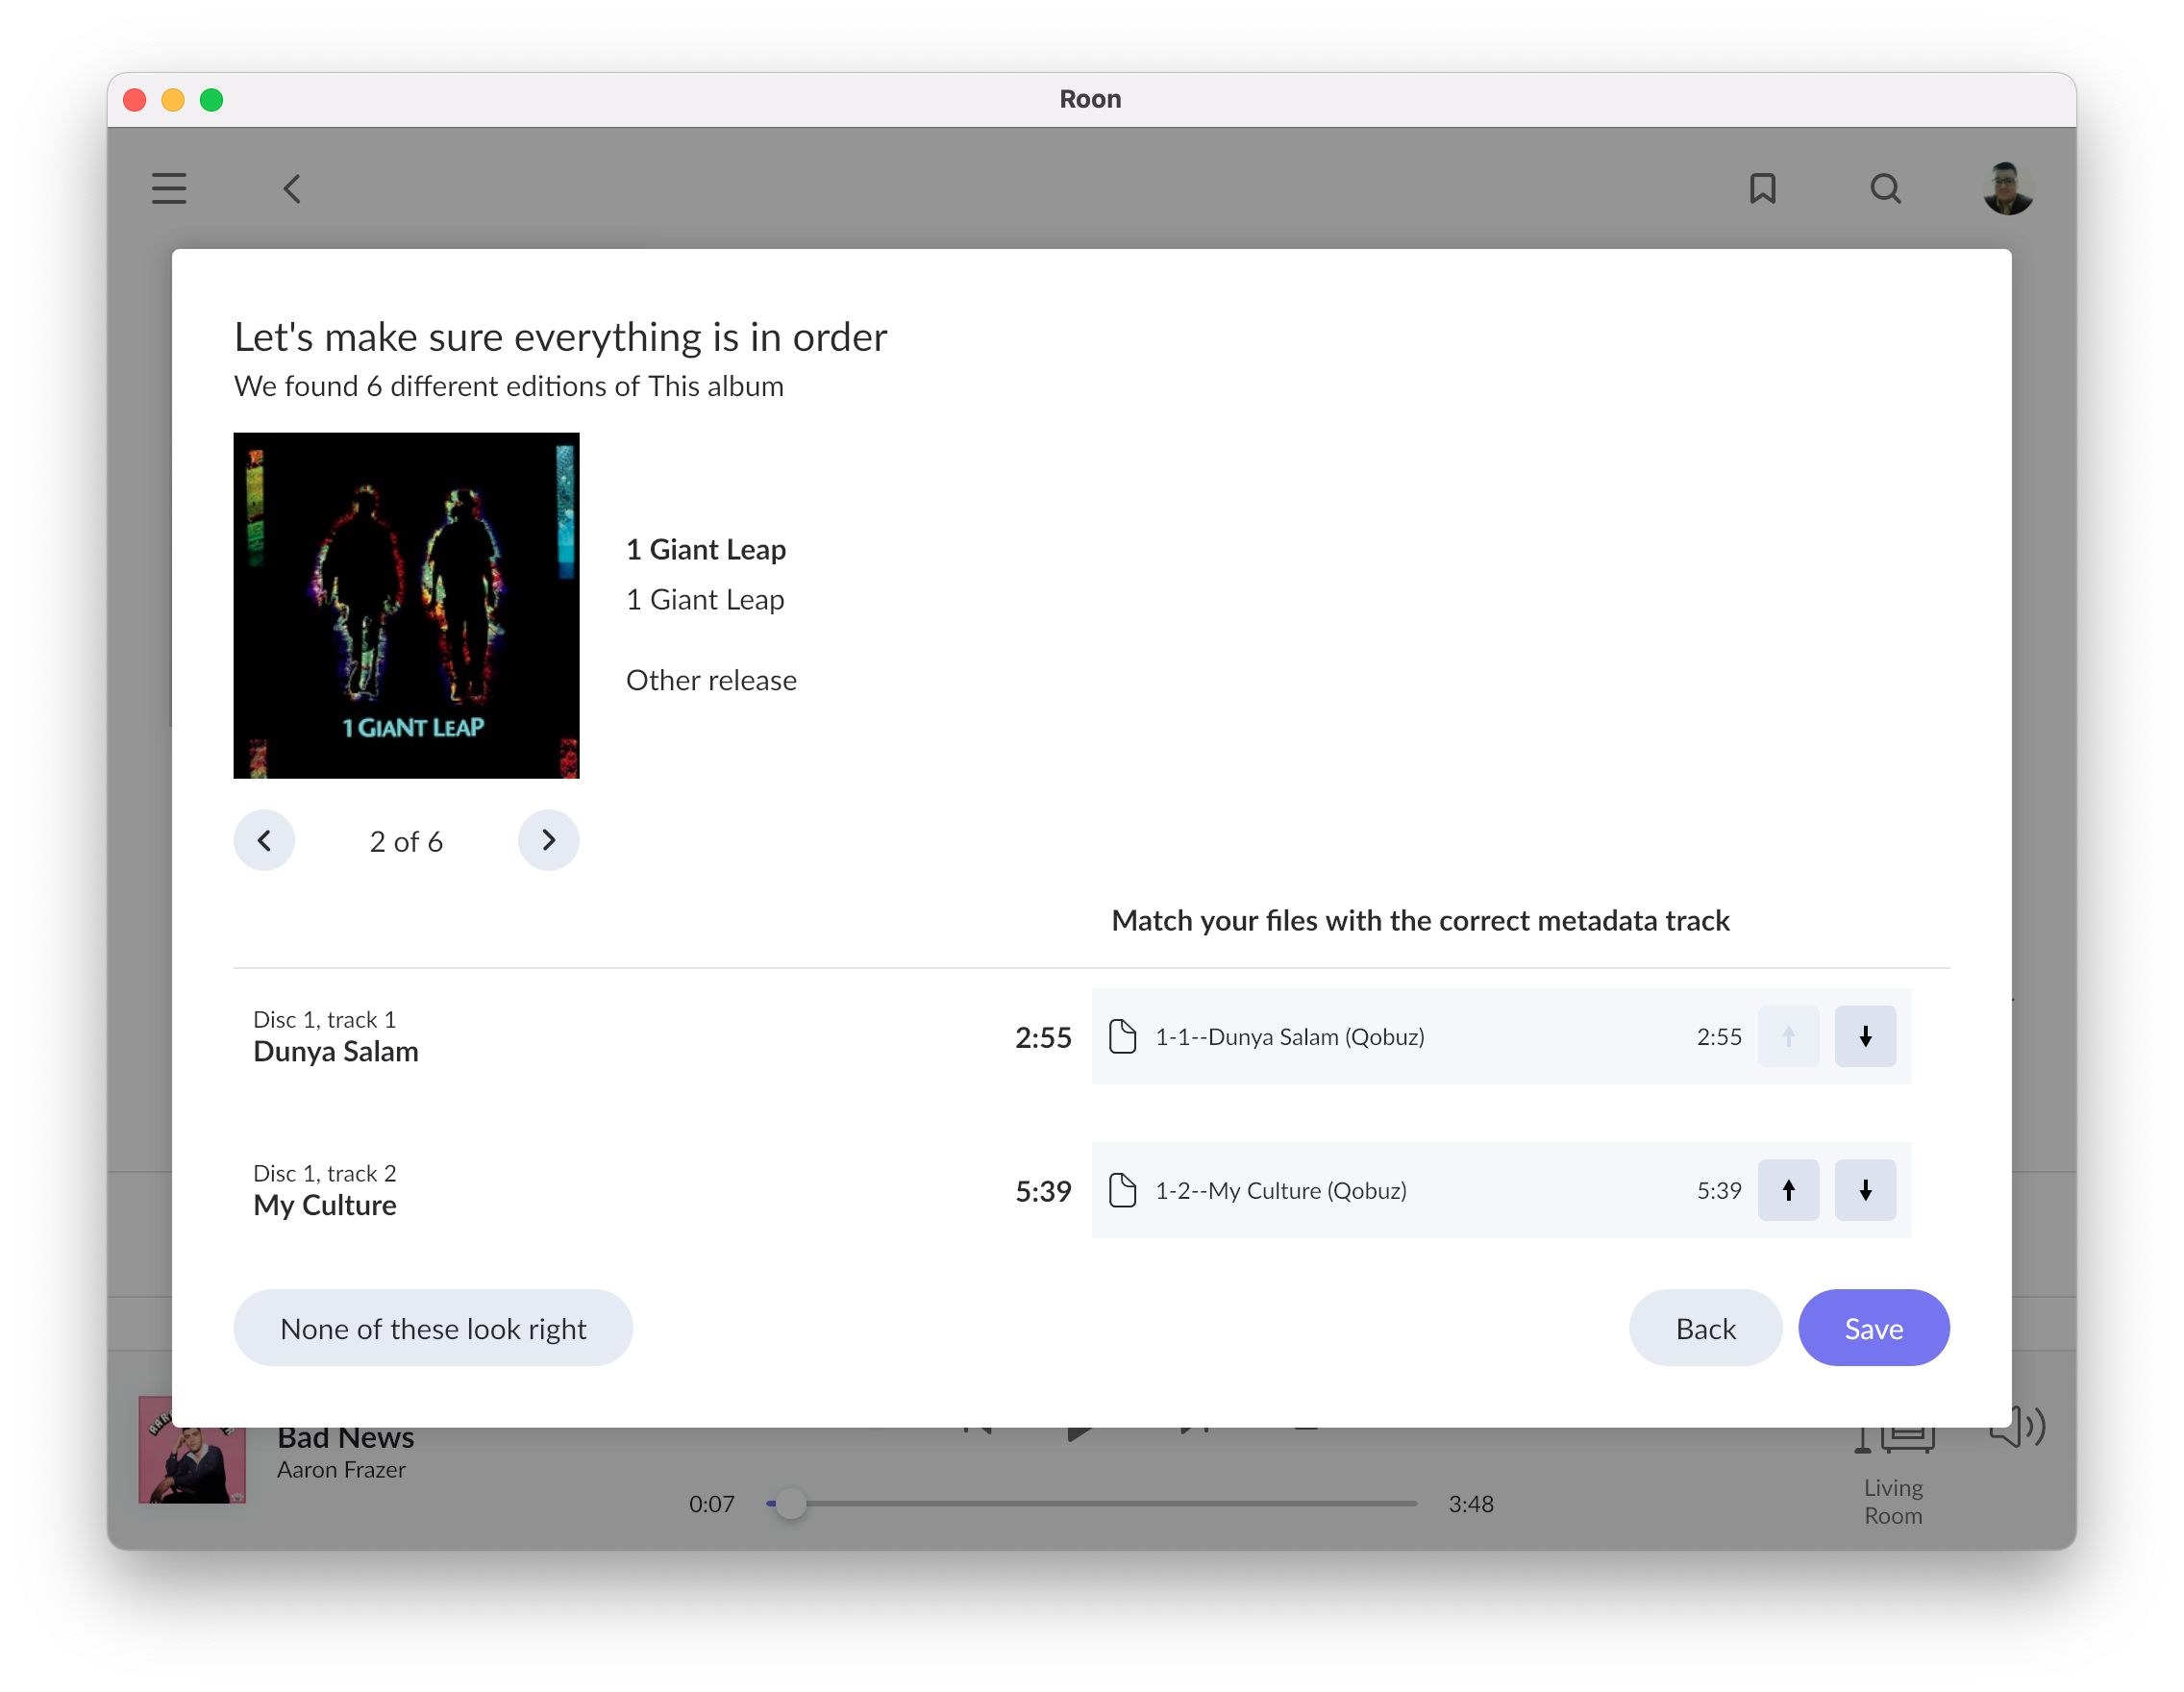Save the track matching

coord(1873,1328)
